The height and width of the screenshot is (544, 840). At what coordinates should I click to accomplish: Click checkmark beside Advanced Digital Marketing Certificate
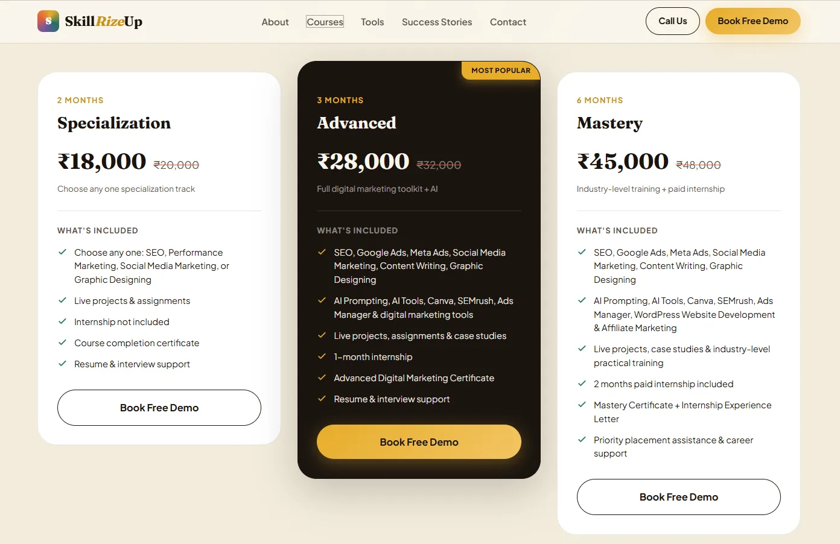322,378
